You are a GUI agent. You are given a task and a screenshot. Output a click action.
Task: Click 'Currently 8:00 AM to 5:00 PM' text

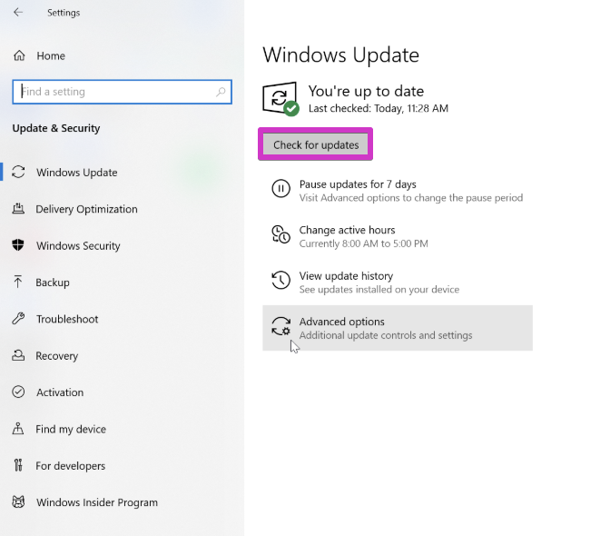(363, 243)
